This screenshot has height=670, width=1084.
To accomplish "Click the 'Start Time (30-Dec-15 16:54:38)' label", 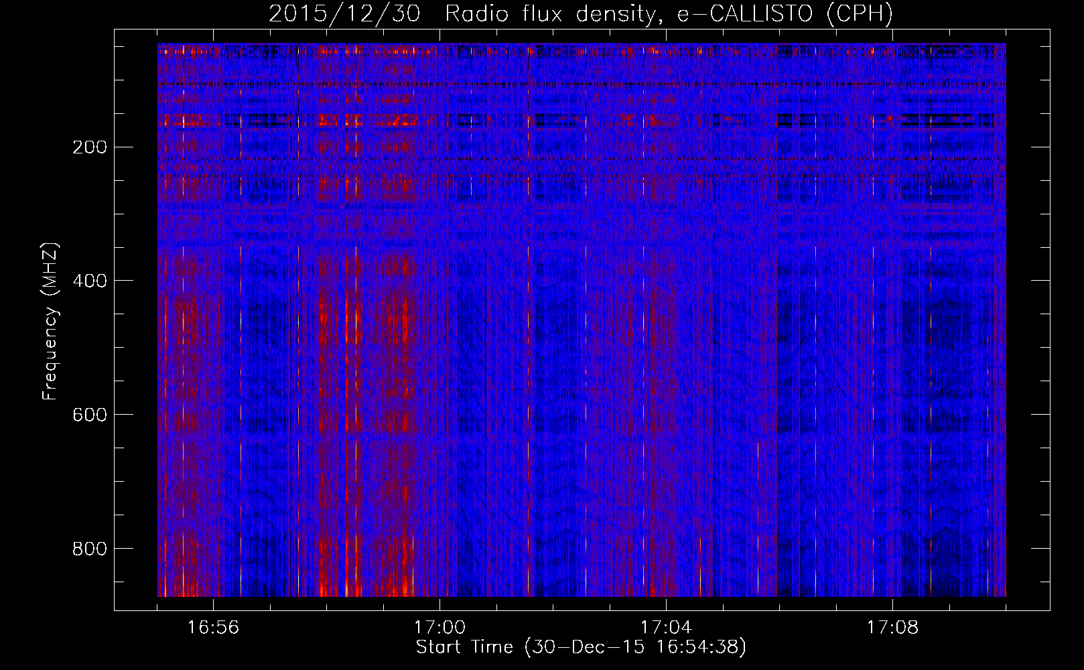I will pos(581,647).
